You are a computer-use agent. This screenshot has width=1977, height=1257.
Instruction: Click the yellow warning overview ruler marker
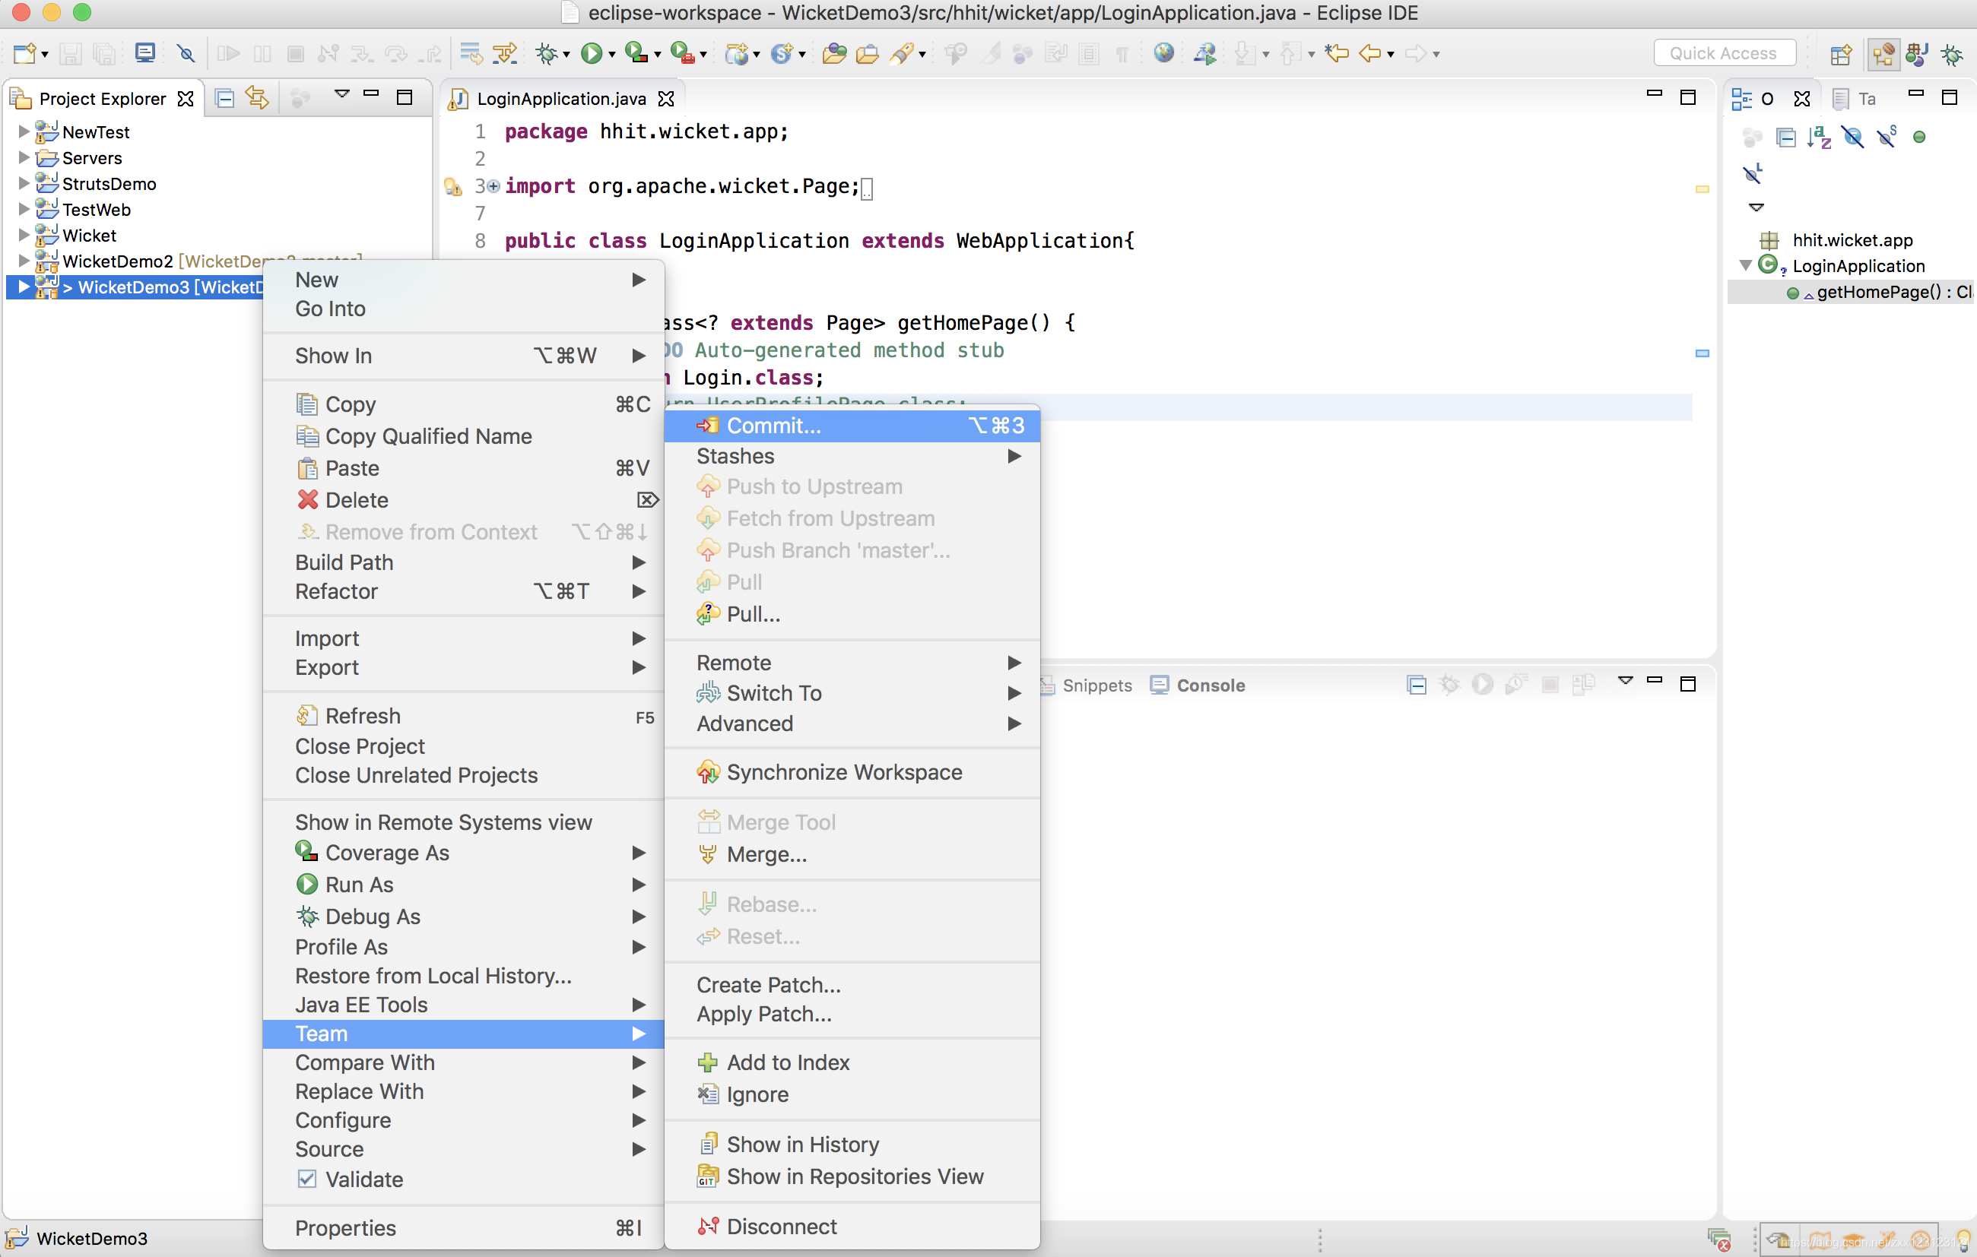(1702, 188)
